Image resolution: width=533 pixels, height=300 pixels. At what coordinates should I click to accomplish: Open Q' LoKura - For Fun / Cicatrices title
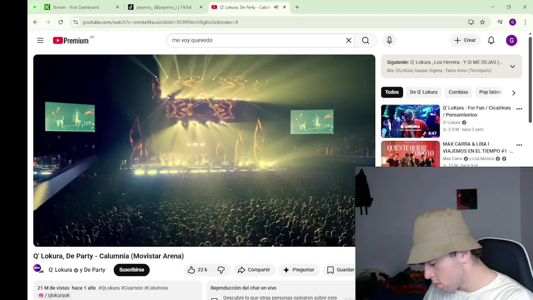point(477,111)
